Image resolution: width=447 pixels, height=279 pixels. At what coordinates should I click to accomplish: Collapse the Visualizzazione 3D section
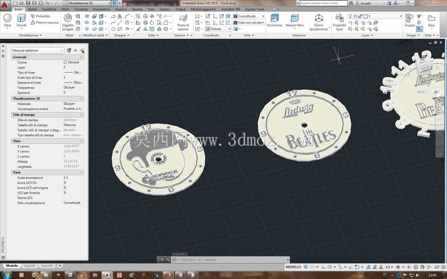coord(81,99)
